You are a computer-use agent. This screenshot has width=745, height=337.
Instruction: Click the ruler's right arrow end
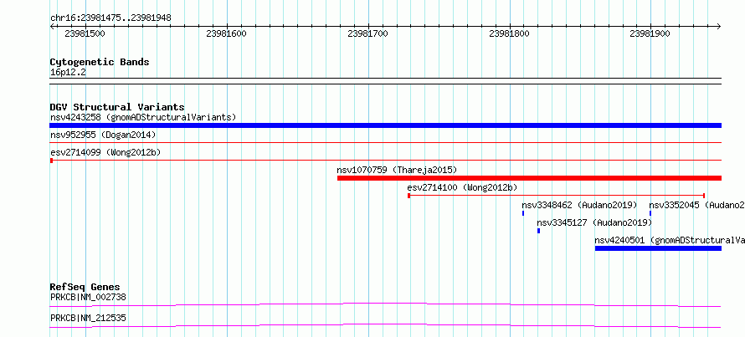tap(718, 27)
